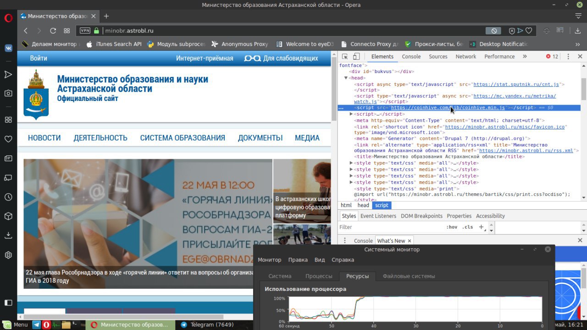The image size is (587, 330).
Task: Collapse the head element in DOM tree
Action: (x=346, y=78)
